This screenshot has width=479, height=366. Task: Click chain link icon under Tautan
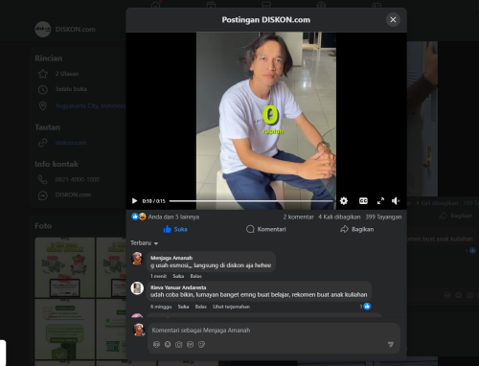click(43, 143)
